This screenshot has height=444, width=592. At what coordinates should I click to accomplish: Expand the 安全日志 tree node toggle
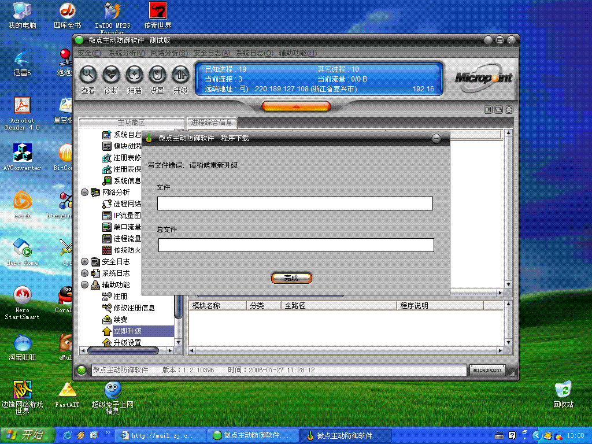click(85, 262)
